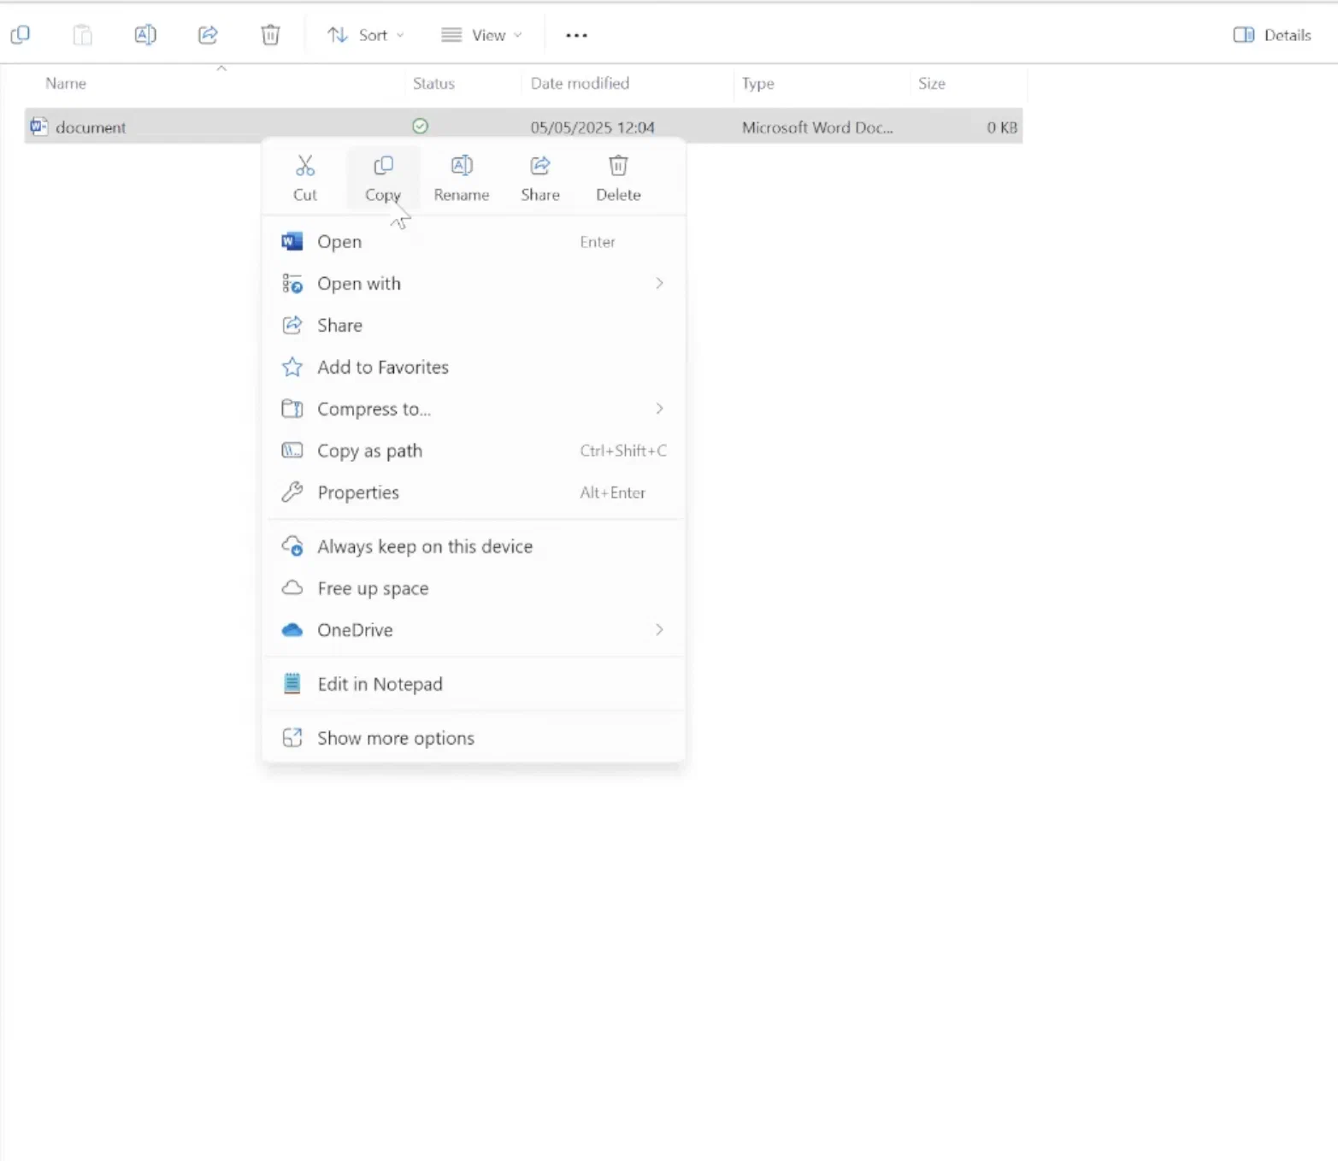Toggle the Details pane button

tap(1272, 35)
